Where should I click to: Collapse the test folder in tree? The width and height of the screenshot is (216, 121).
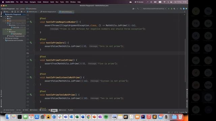[6, 30]
